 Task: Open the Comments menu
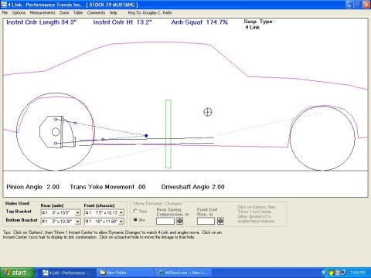pos(96,12)
